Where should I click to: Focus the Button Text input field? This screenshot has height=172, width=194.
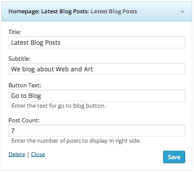point(97,96)
